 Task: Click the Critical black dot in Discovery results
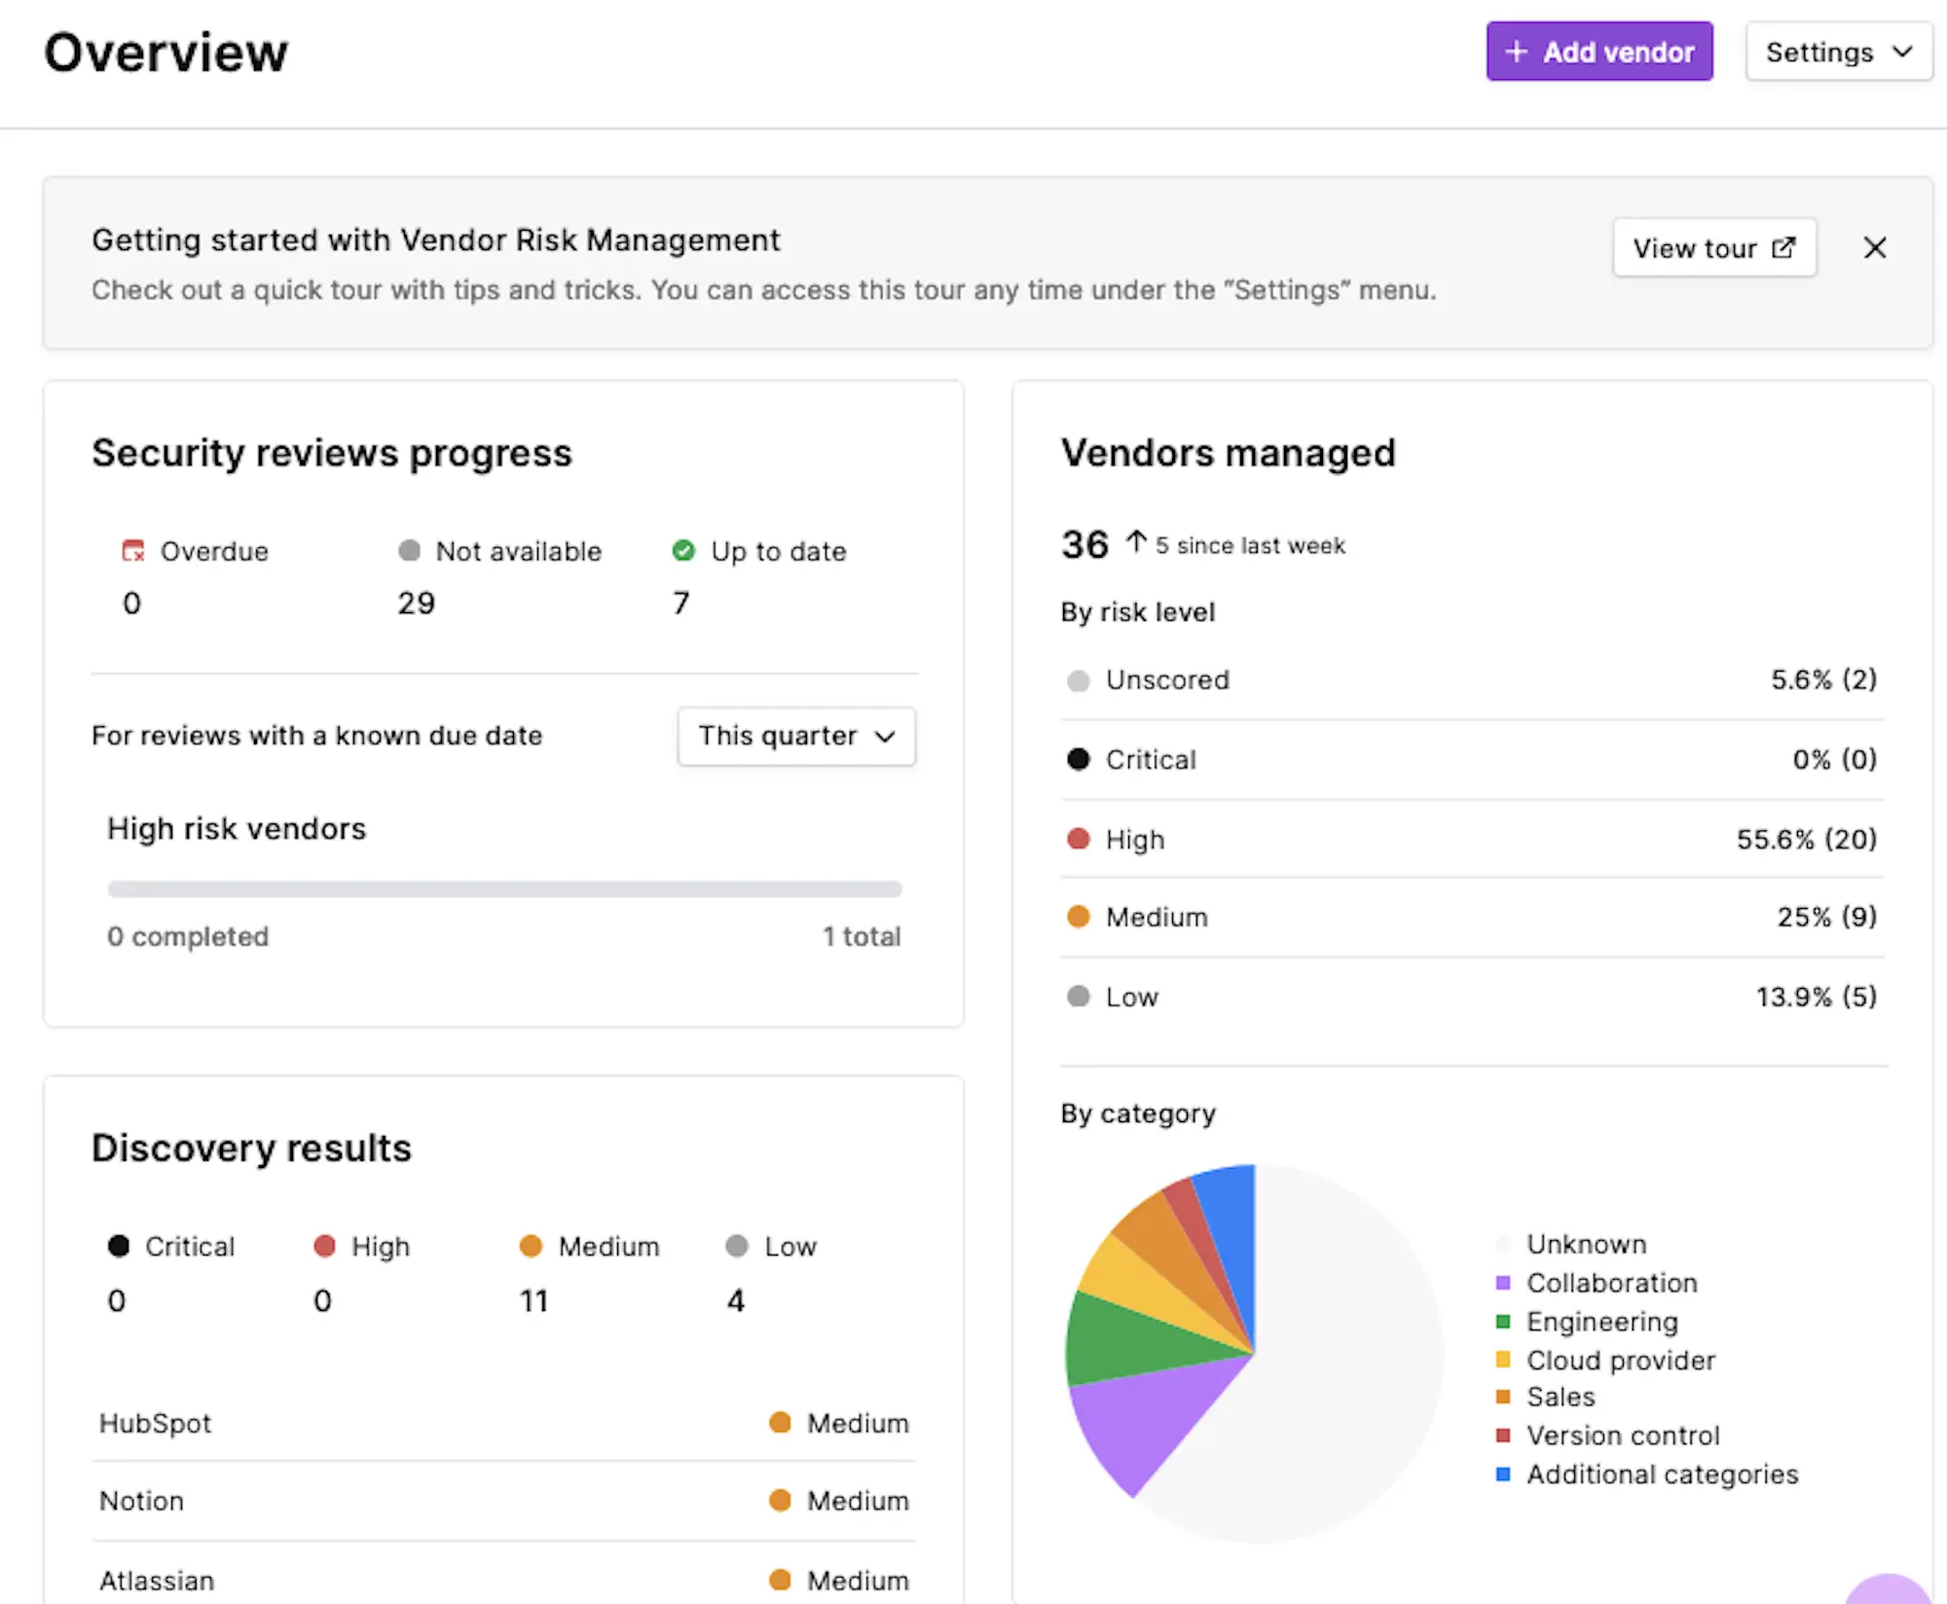pyautogui.click(x=119, y=1246)
